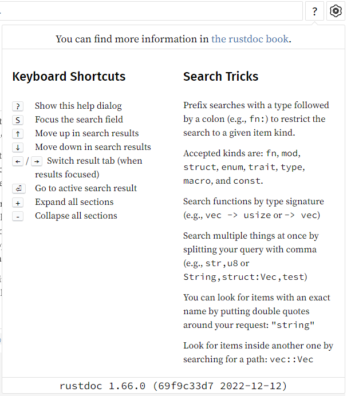Click the right arrow key icon
Viewport: 347px width, 396px height.
37,161
